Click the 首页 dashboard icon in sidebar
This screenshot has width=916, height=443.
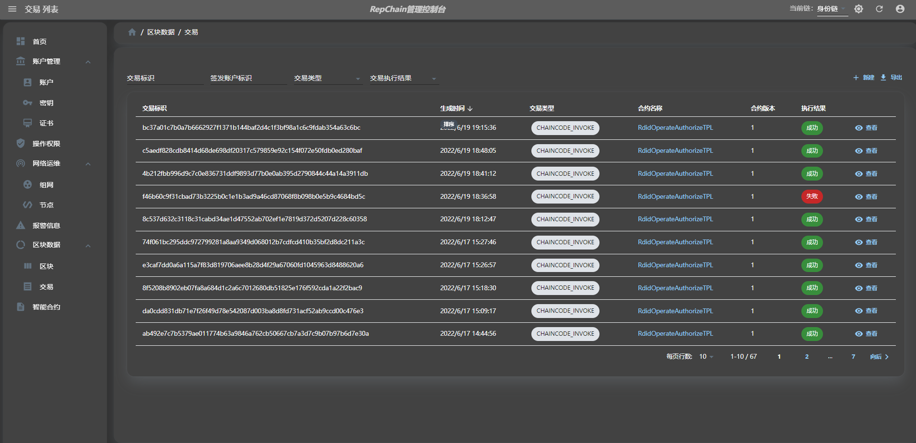(21, 42)
